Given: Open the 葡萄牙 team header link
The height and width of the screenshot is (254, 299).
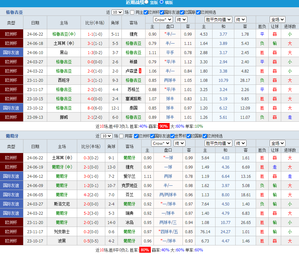Looking at the screenshot, I should (12, 136).
